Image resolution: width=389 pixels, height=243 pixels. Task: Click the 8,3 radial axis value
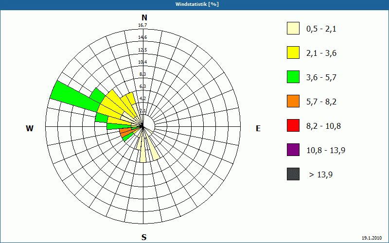point(142,74)
